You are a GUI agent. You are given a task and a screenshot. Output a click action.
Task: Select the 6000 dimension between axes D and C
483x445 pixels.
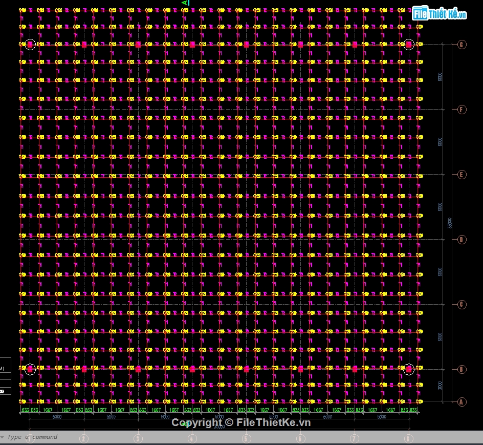440,272
